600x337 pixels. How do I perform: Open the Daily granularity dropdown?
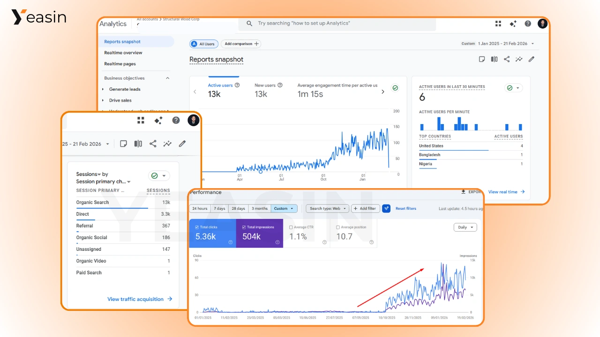coord(465,227)
